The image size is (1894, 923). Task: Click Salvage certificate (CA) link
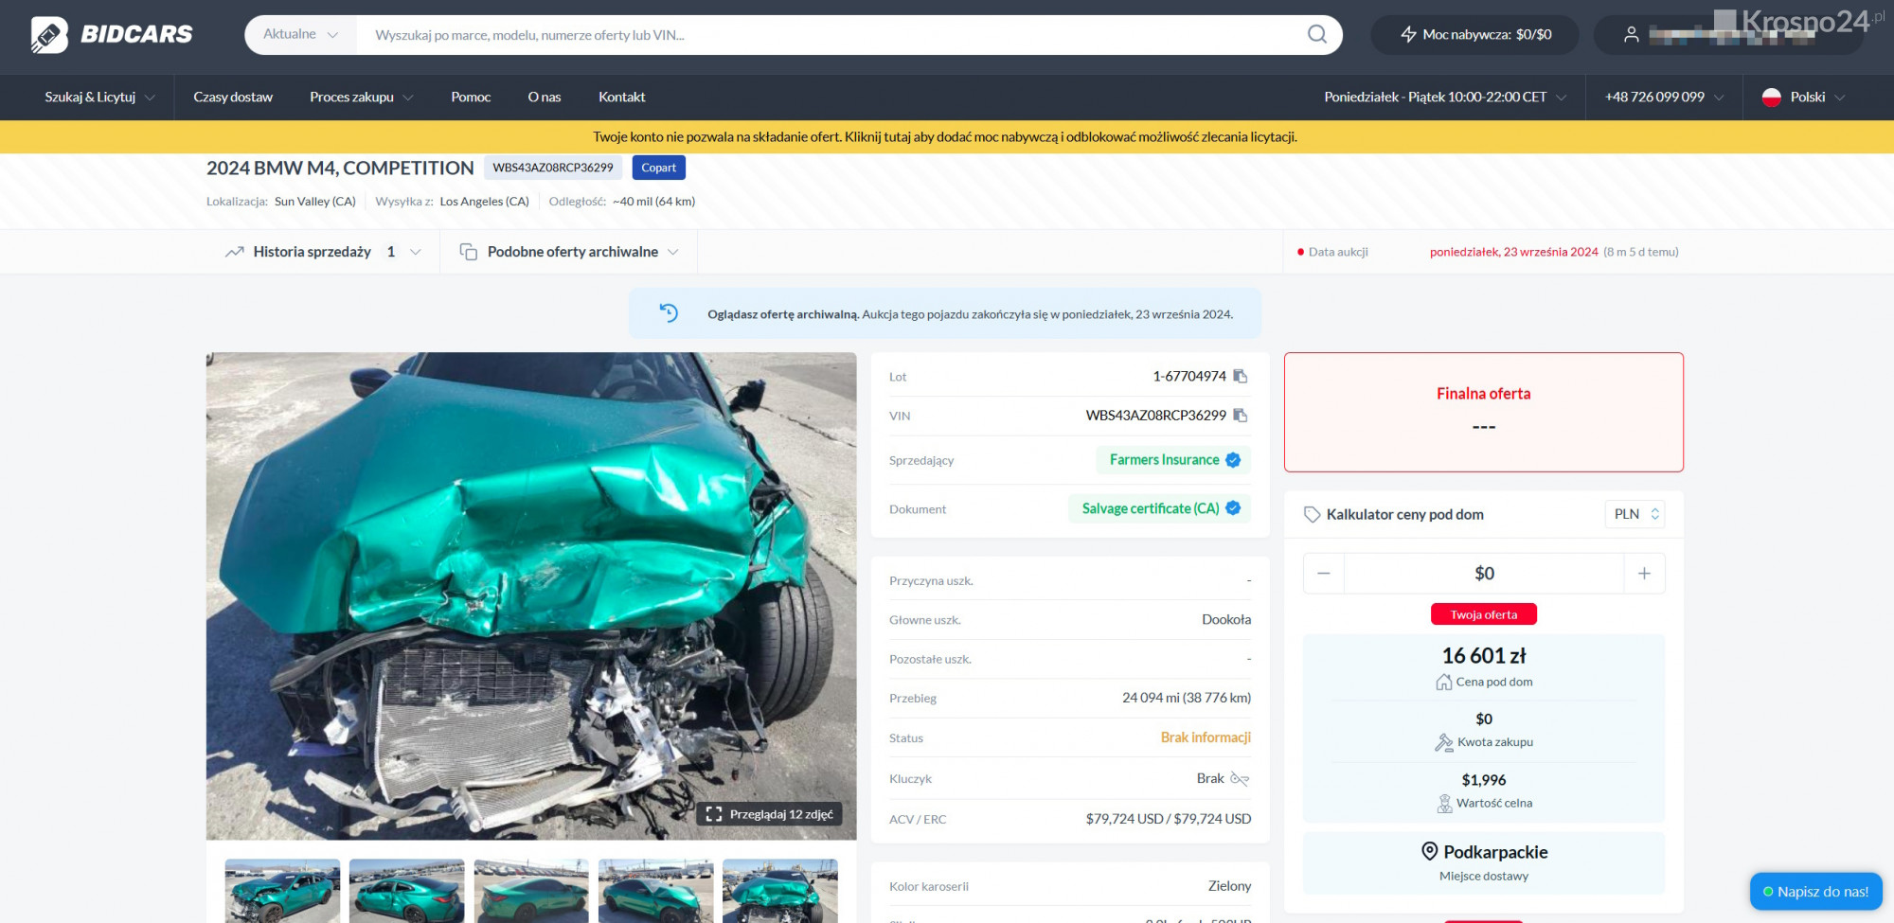point(1160,508)
